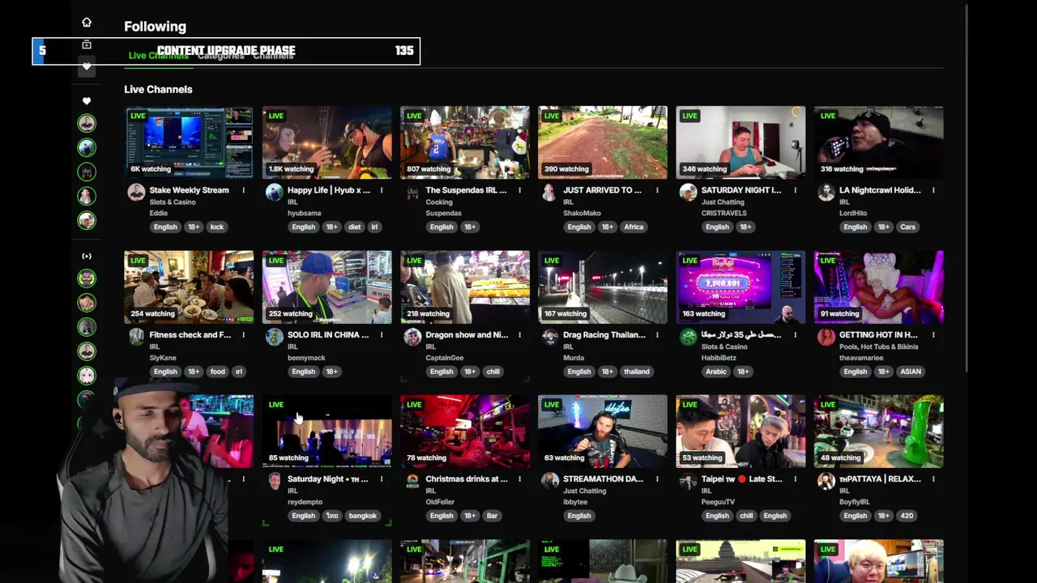Image resolution: width=1037 pixels, height=583 pixels.
Task: Select the Cars tag under LordHito stream
Action: coord(907,227)
